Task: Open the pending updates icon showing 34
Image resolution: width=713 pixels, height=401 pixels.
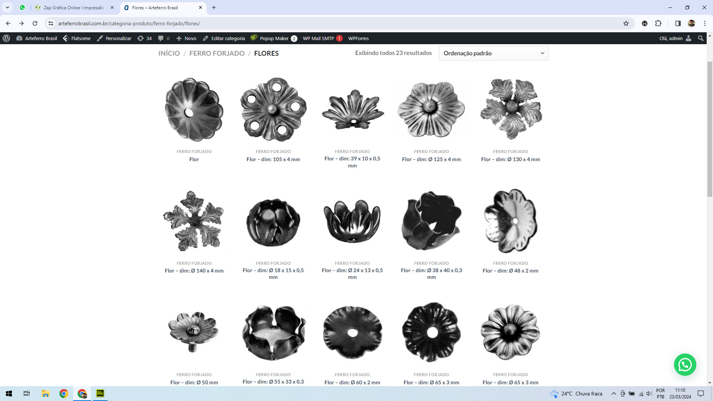Action: click(144, 38)
